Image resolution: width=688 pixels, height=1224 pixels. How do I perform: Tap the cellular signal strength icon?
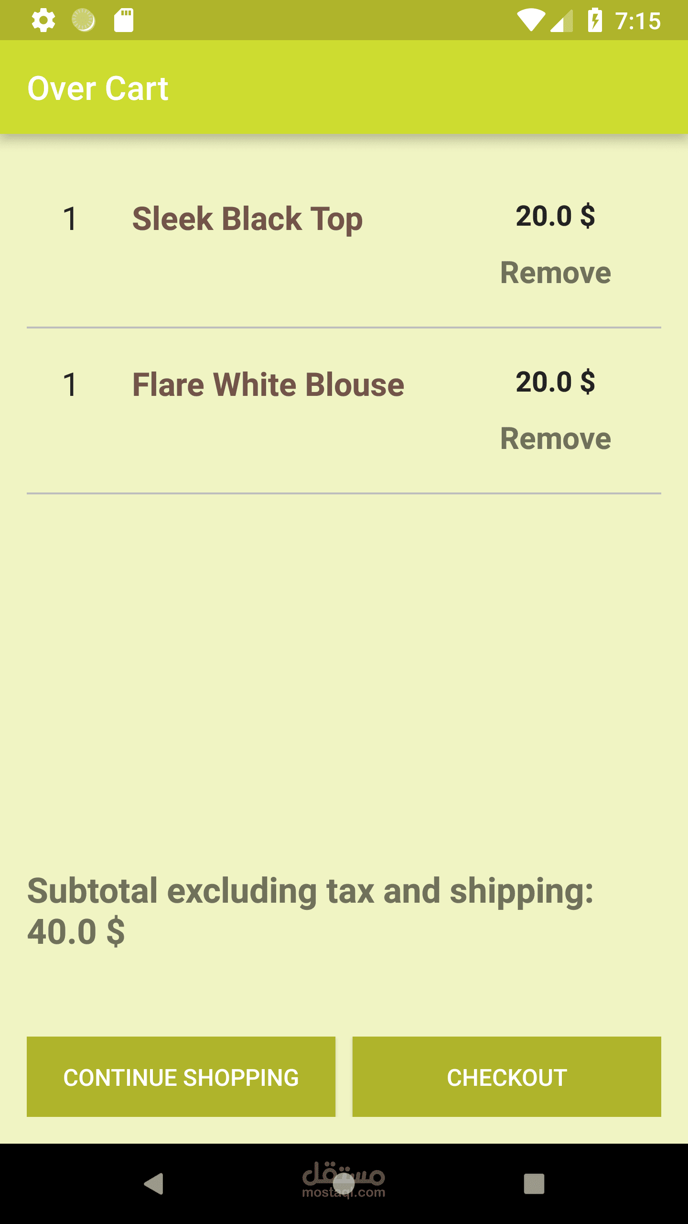tap(562, 21)
